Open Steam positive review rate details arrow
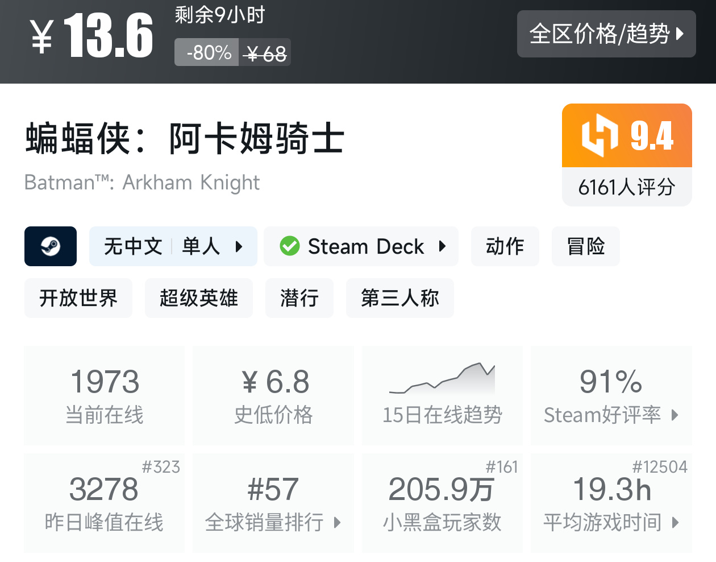The height and width of the screenshot is (562, 716). [x=675, y=415]
